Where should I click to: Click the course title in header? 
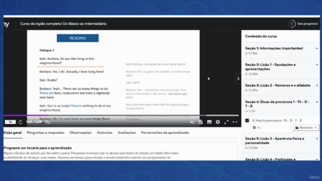64,24
